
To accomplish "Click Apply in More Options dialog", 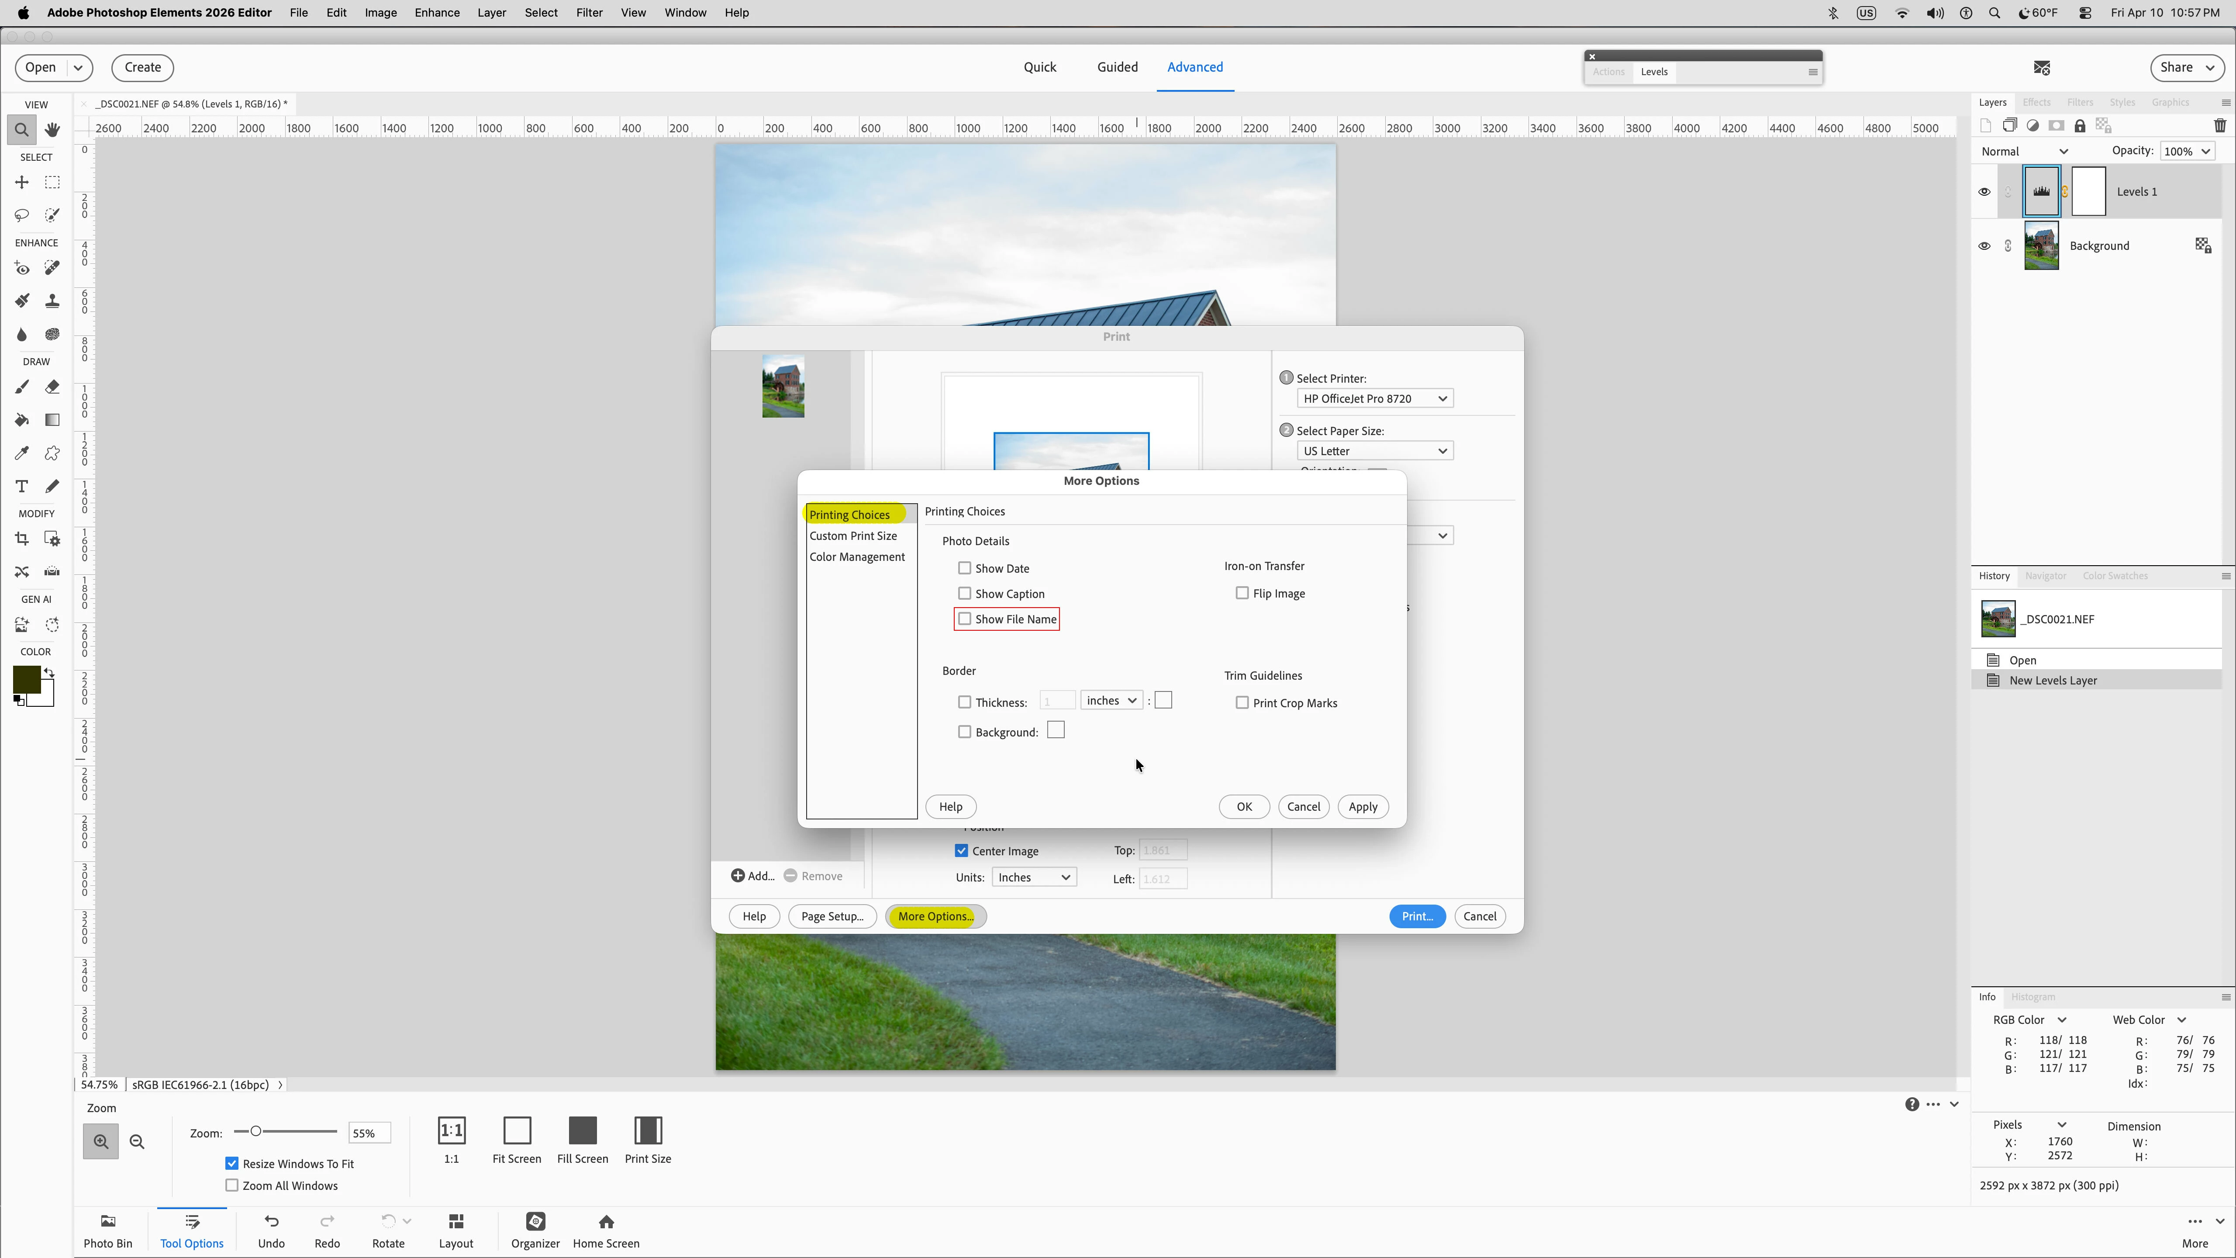I will pos(1362,806).
